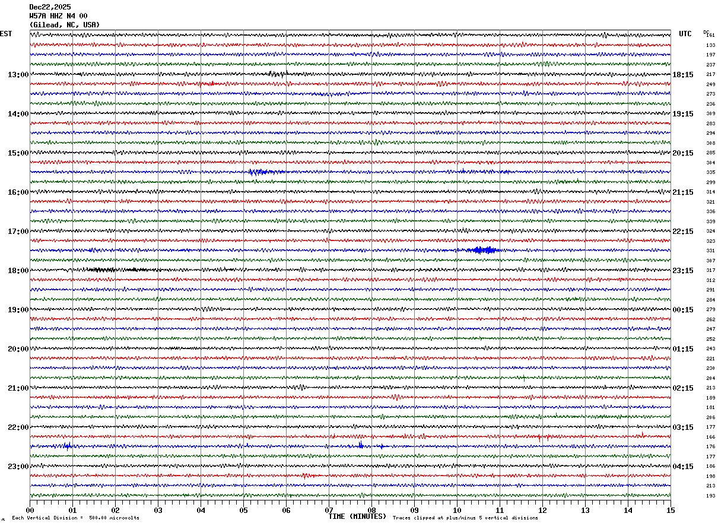Screen dimensions: 718x526
Task: Click the vertical division scale note
Action: [75, 518]
